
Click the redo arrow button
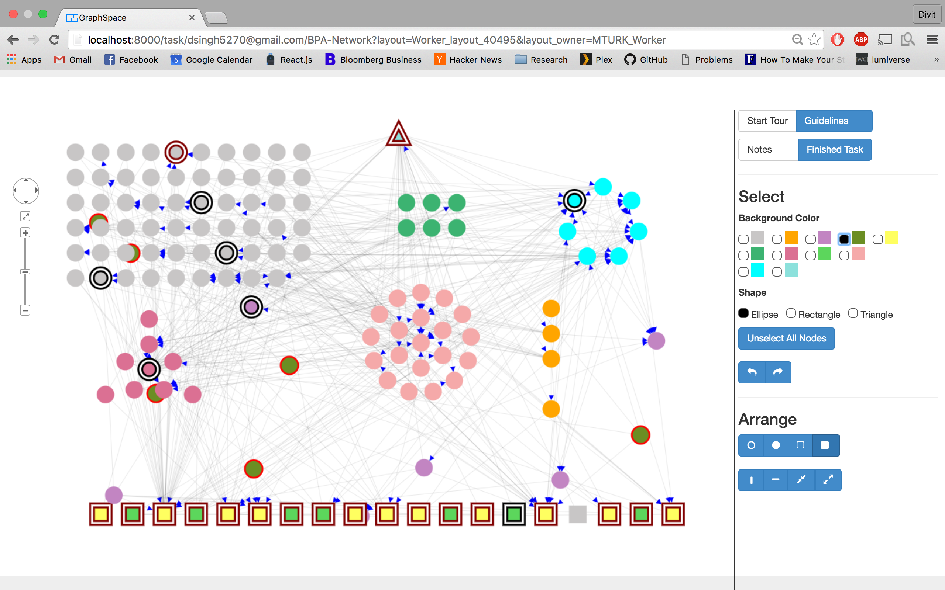[778, 372]
